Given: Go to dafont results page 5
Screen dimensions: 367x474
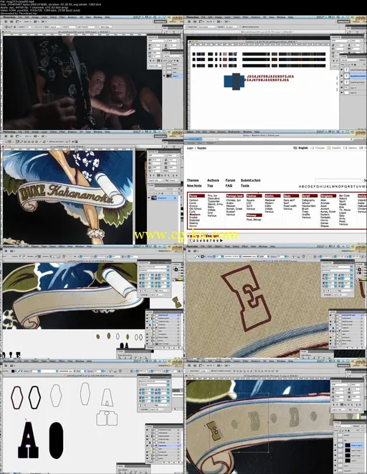Looking at the screenshot, I should click(x=204, y=241).
